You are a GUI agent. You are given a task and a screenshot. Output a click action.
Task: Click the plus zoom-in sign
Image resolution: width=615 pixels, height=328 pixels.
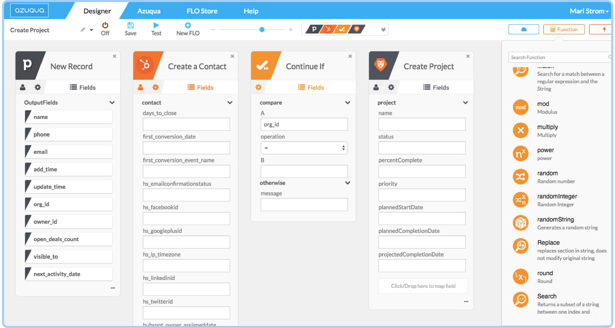(x=291, y=30)
